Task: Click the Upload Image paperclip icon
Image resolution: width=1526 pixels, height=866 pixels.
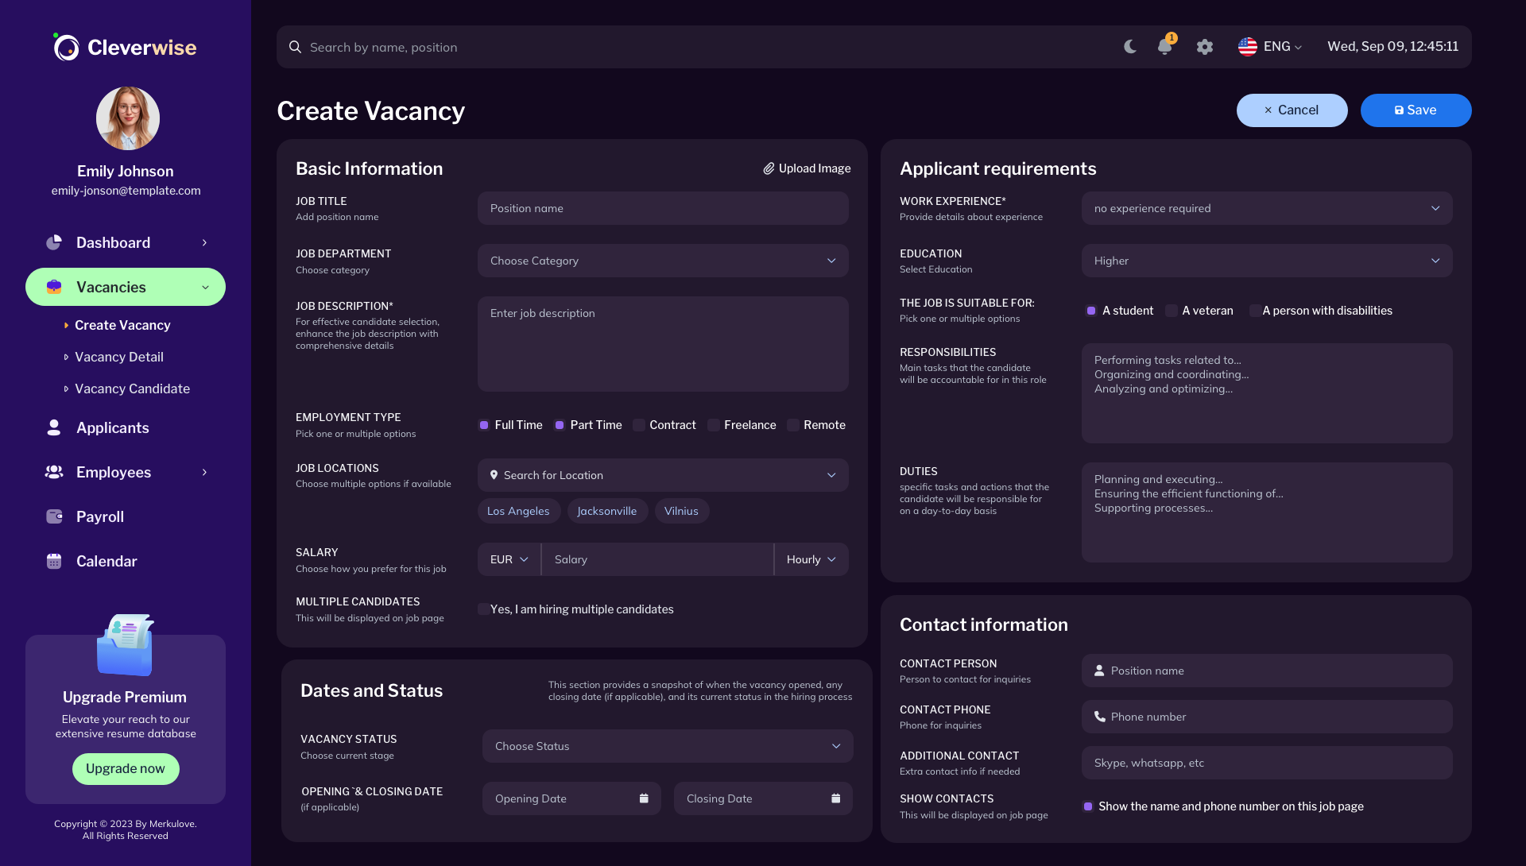Action: tap(768, 168)
